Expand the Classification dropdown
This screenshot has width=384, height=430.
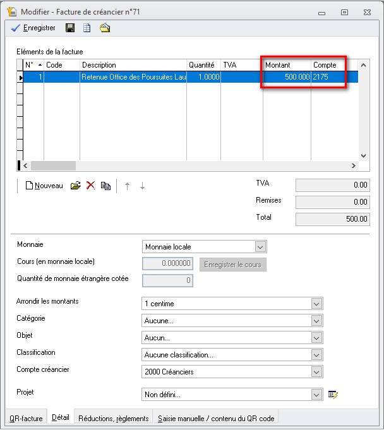(316, 355)
